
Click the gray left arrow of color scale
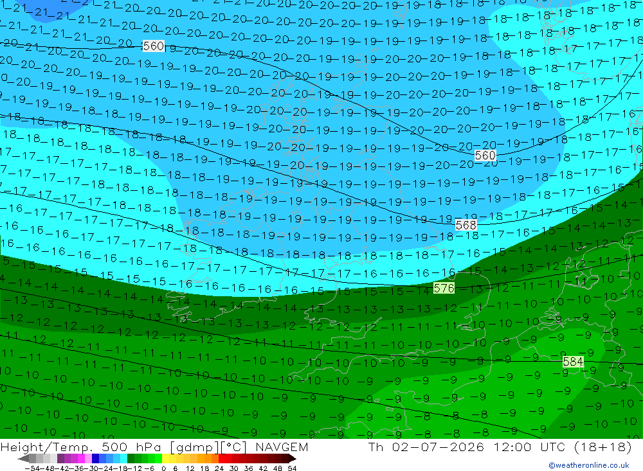click(23, 459)
